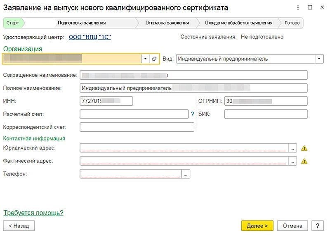Click the question mark hint beside Расчетный счет

pos(192,114)
